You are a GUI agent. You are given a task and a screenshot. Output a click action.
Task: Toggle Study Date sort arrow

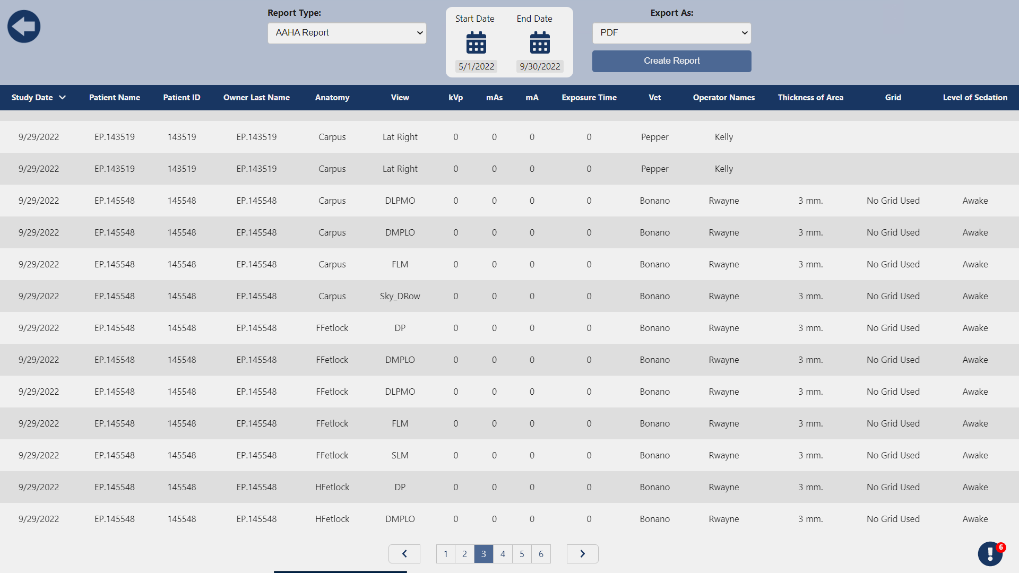tap(63, 98)
